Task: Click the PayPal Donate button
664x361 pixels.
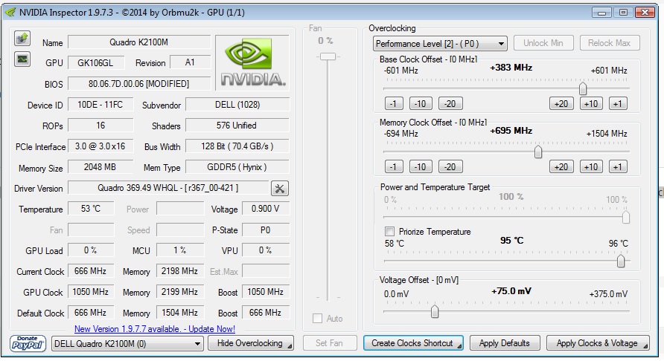Action: tap(28, 343)
